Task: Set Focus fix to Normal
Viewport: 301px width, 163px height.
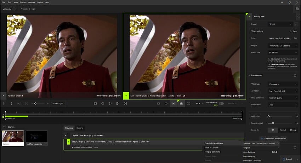Action: point(283,130)
